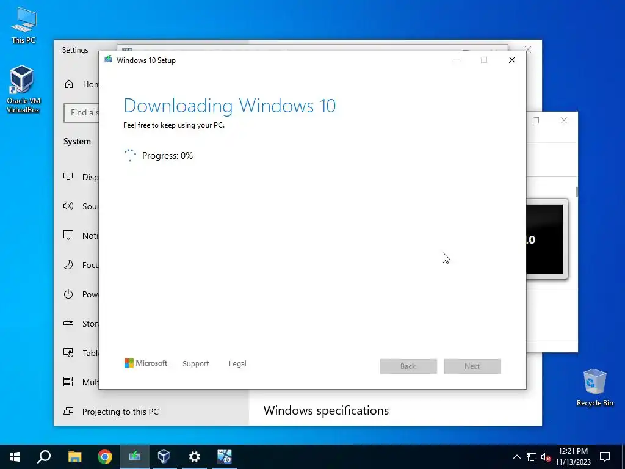Switch to Windows 10 Setup taskbar icon
Viewport: 625px width, 469px height.
click(x=135, y=457)
